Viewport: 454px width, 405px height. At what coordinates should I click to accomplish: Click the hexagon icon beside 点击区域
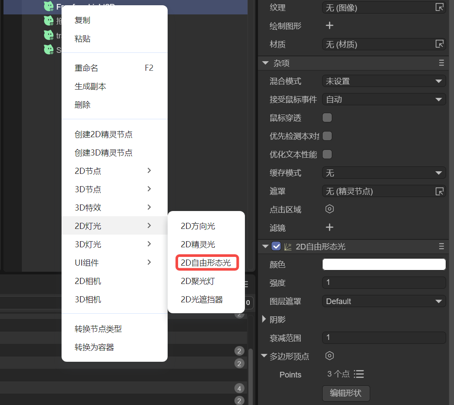point(330,209)
